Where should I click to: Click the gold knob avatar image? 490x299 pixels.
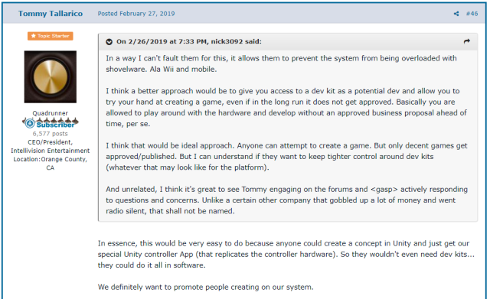pyautogui.click(x=51, y=76)
